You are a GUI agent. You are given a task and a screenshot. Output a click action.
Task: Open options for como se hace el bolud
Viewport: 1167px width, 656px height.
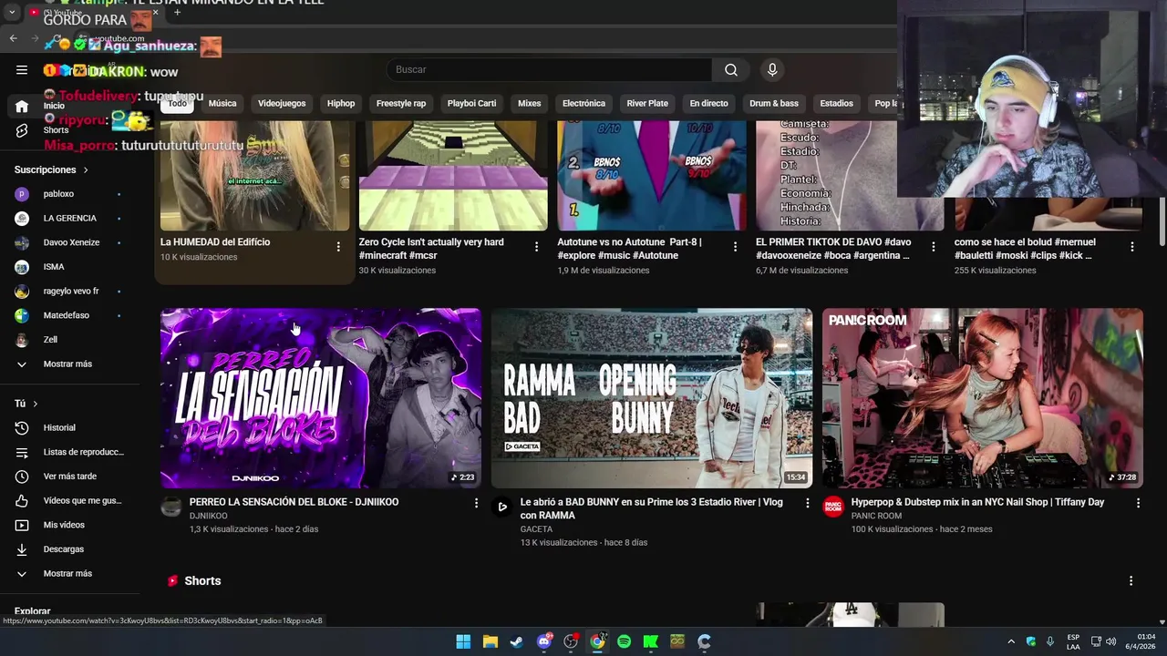(1131, 247)
